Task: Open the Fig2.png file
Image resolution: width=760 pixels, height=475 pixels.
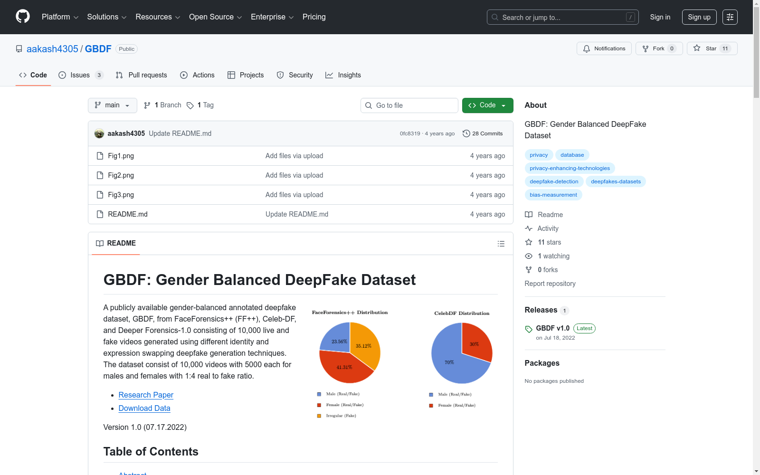Action: point(121,175)
